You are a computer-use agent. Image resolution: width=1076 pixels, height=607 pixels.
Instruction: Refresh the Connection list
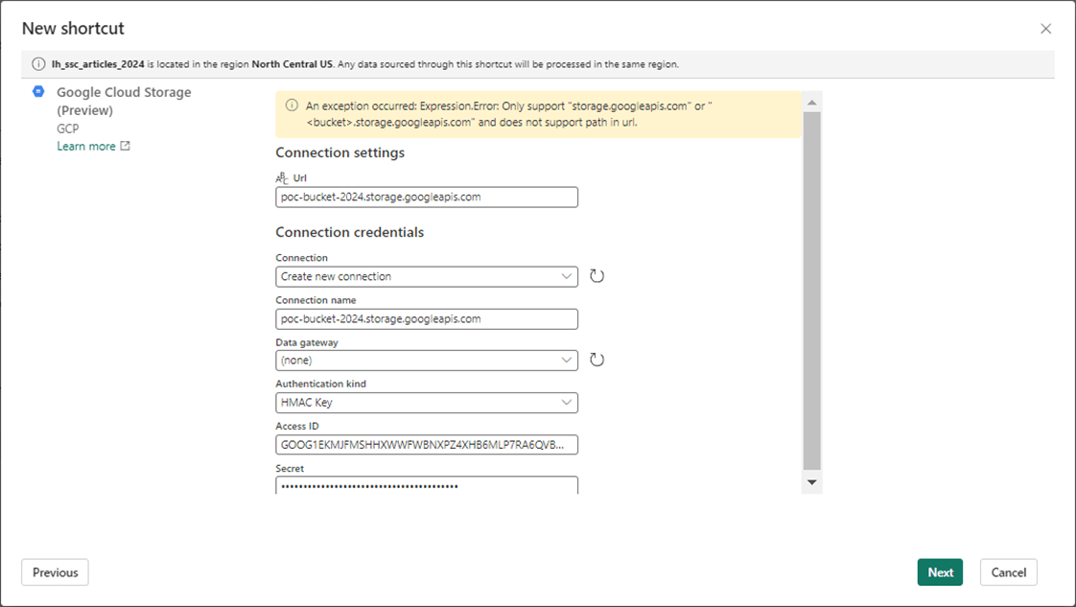coord(596,276)
